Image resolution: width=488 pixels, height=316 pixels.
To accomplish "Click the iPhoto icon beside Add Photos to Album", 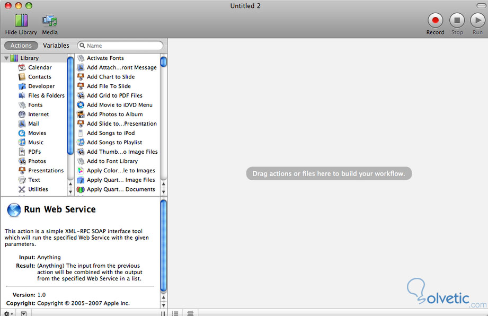I will coord(81,114).
